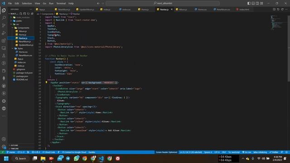Screen dimensions: 290x163
Task: Open the Manage gear in activity bar
Action: [4, 147]
